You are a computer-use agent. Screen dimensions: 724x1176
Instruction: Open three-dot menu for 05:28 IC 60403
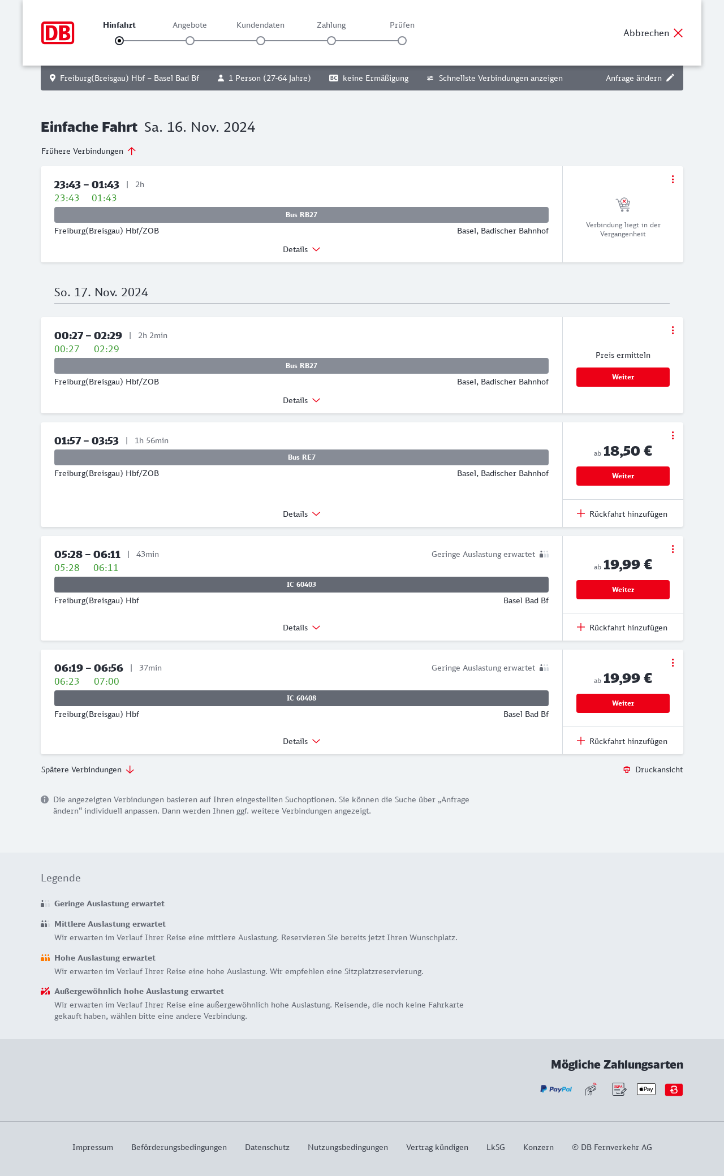coord(673,549)
